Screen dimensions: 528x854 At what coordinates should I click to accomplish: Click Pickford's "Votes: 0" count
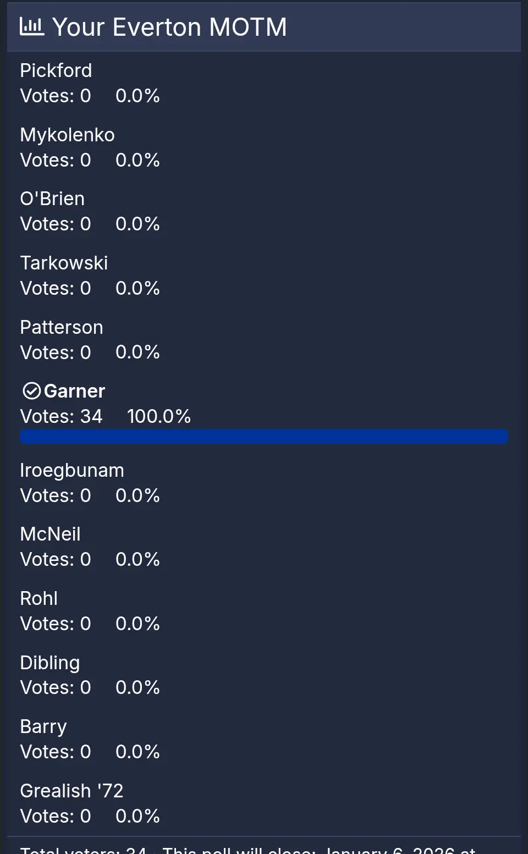pyautogui.click(x=56, y=96)
